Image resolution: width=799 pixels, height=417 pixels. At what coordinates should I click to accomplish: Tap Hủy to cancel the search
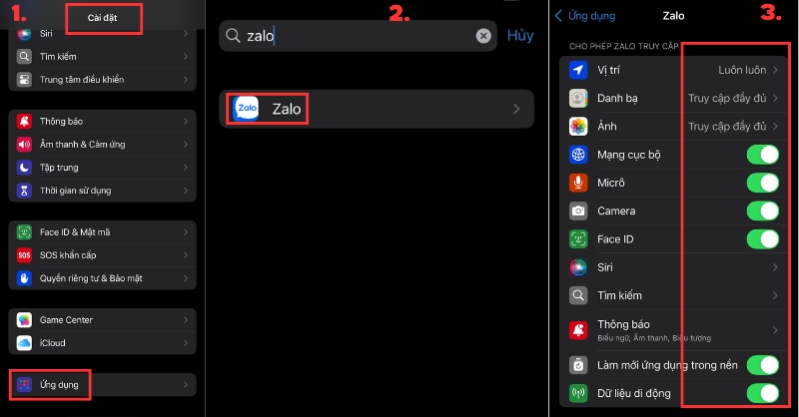coord(520,36)
